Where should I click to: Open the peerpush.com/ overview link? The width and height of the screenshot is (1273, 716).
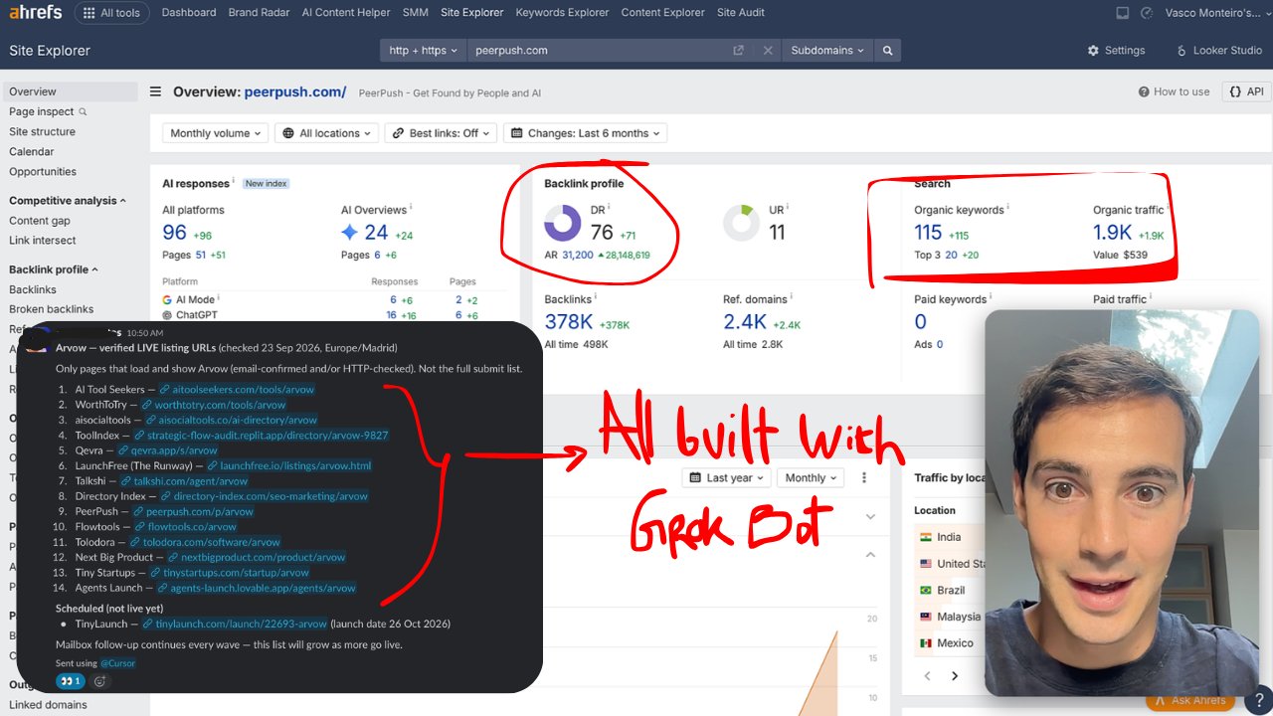pos(295,92)
